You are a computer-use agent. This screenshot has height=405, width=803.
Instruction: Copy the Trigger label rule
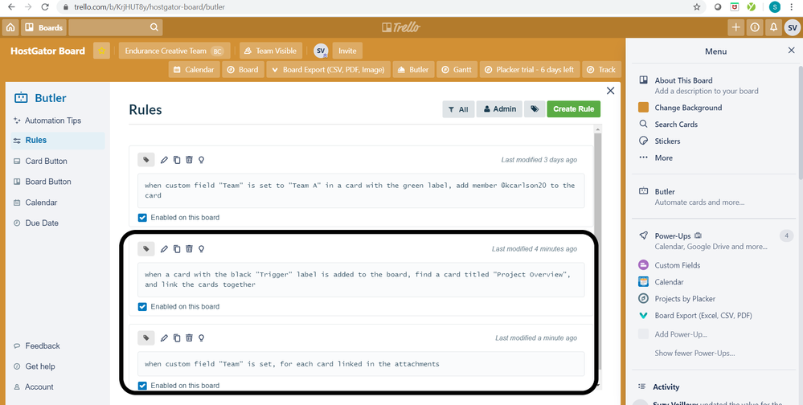click(177, 249)
